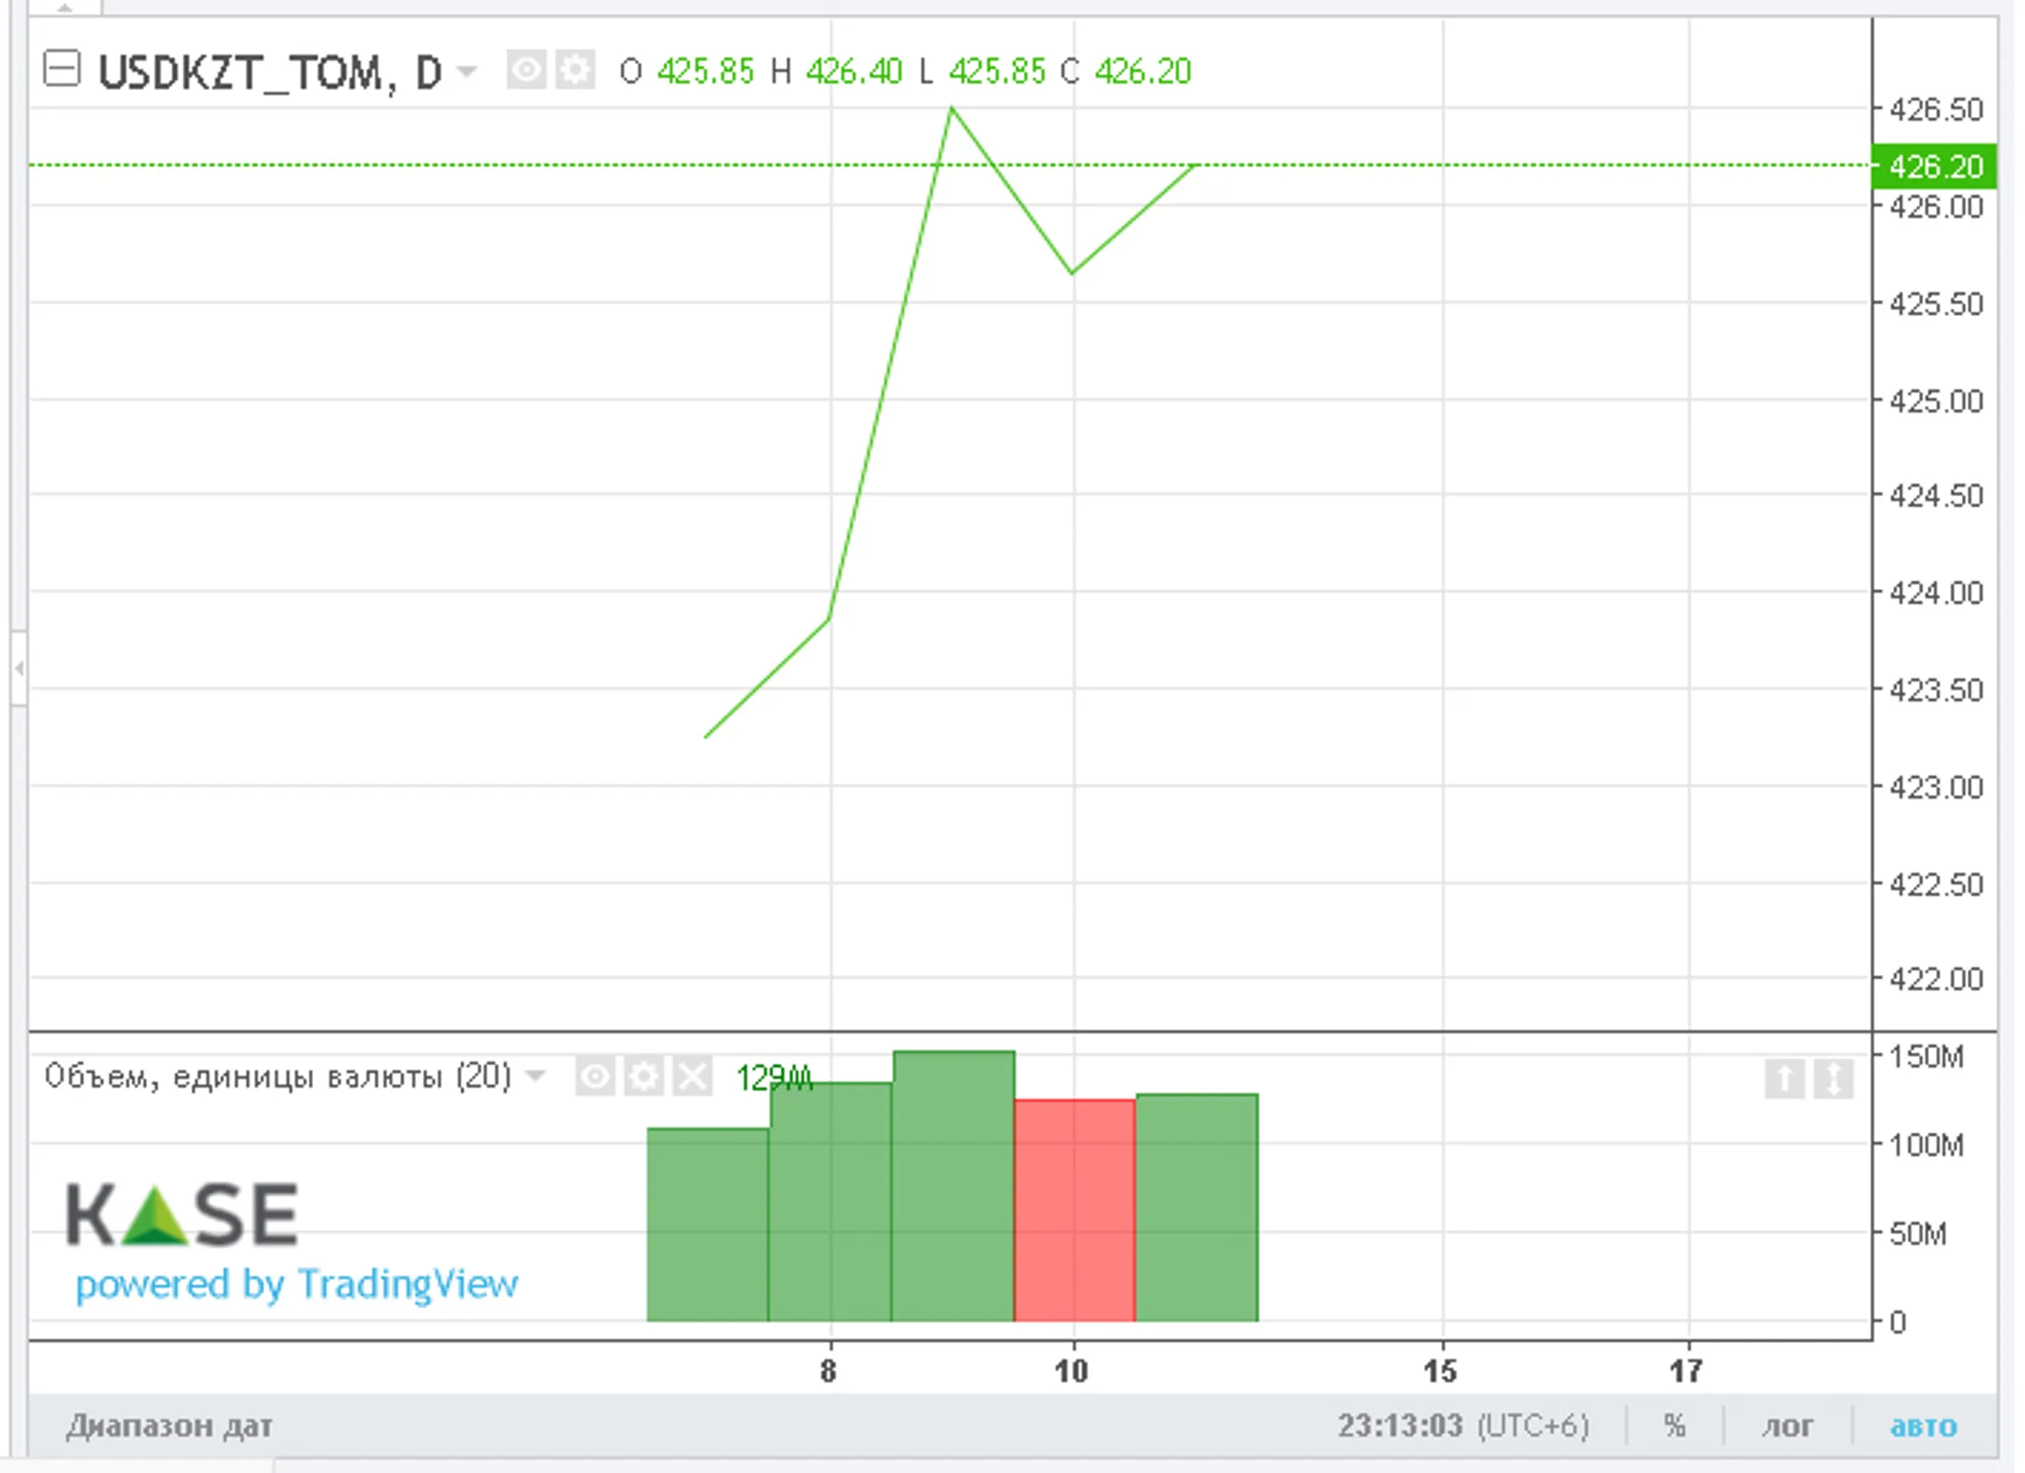Maximize volume pane with double-arrow icon
The image size is (2025, 1473).
[x=1833, y=1078]
